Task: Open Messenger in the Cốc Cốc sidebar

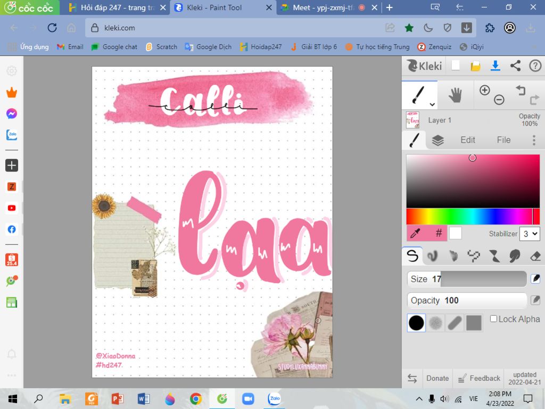Action: (x=12, y=113)
